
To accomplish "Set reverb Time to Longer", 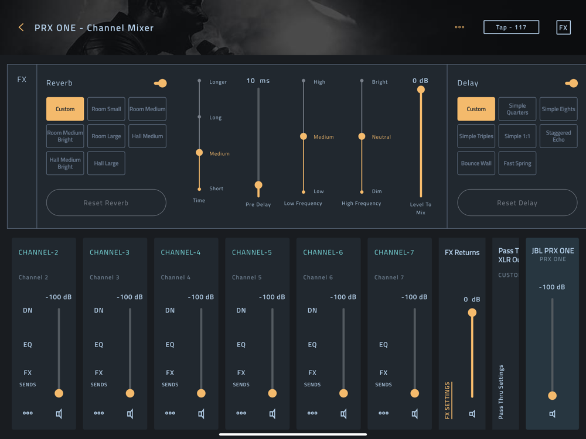I will pyautogui.click(x=199, y=81).
